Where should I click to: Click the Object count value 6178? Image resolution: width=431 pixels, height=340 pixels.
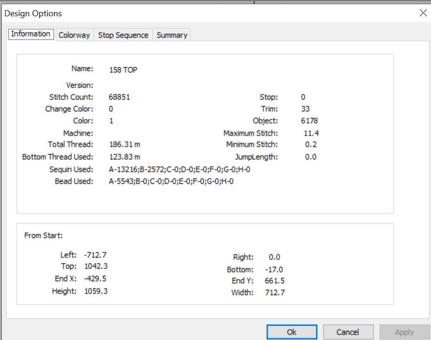pos(309,121)
